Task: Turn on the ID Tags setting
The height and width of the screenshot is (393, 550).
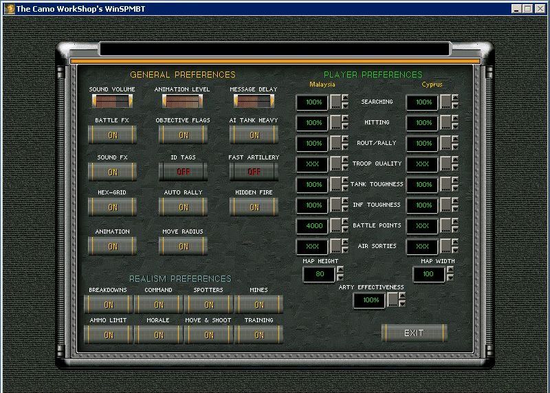Action: pos(183,171)
